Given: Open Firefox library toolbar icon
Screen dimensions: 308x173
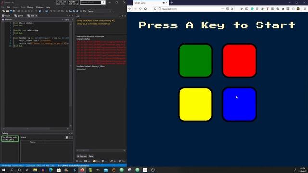Looking at the screenshot, I should (242, 9).
